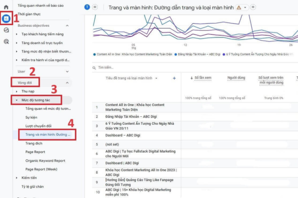298x198 pixels.
Task: Collapse the Vòng đời section chevron
Action: [x=67, y=83]
